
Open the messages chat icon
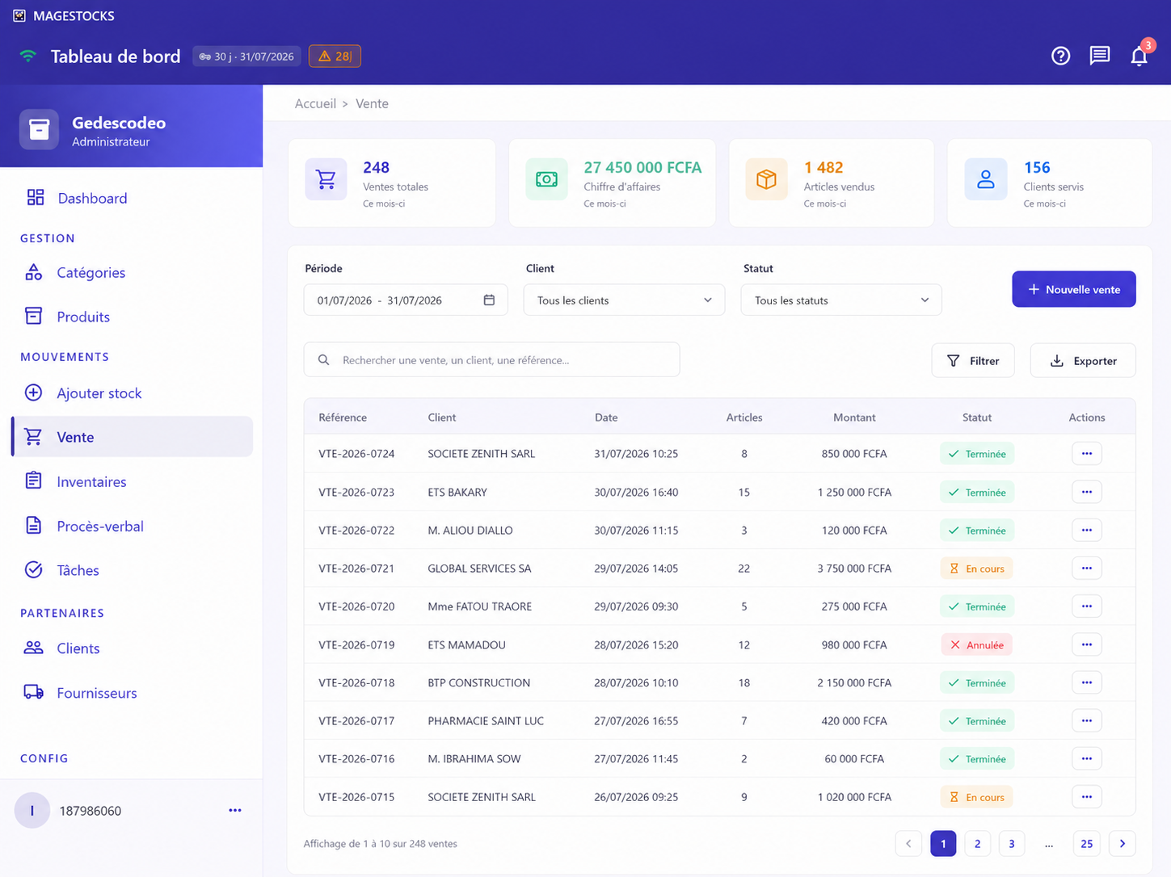click(x=1099, y=56)
